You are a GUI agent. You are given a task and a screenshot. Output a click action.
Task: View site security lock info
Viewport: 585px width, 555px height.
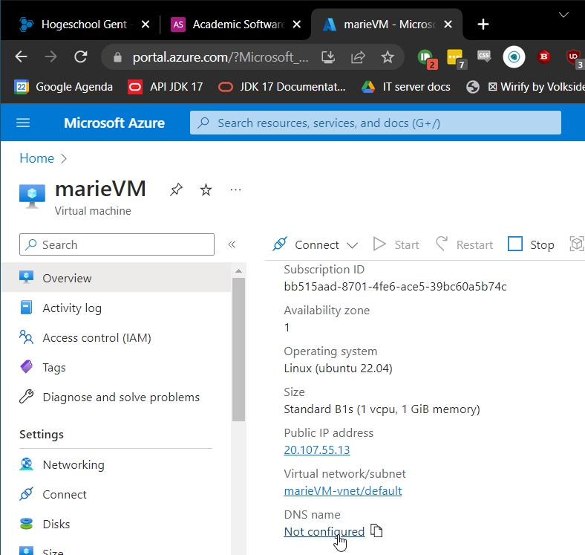click(x=117, y=57)
